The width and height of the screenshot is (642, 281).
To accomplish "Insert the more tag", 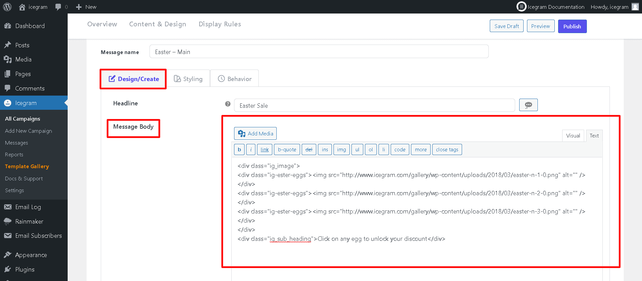I will (421, 150).
